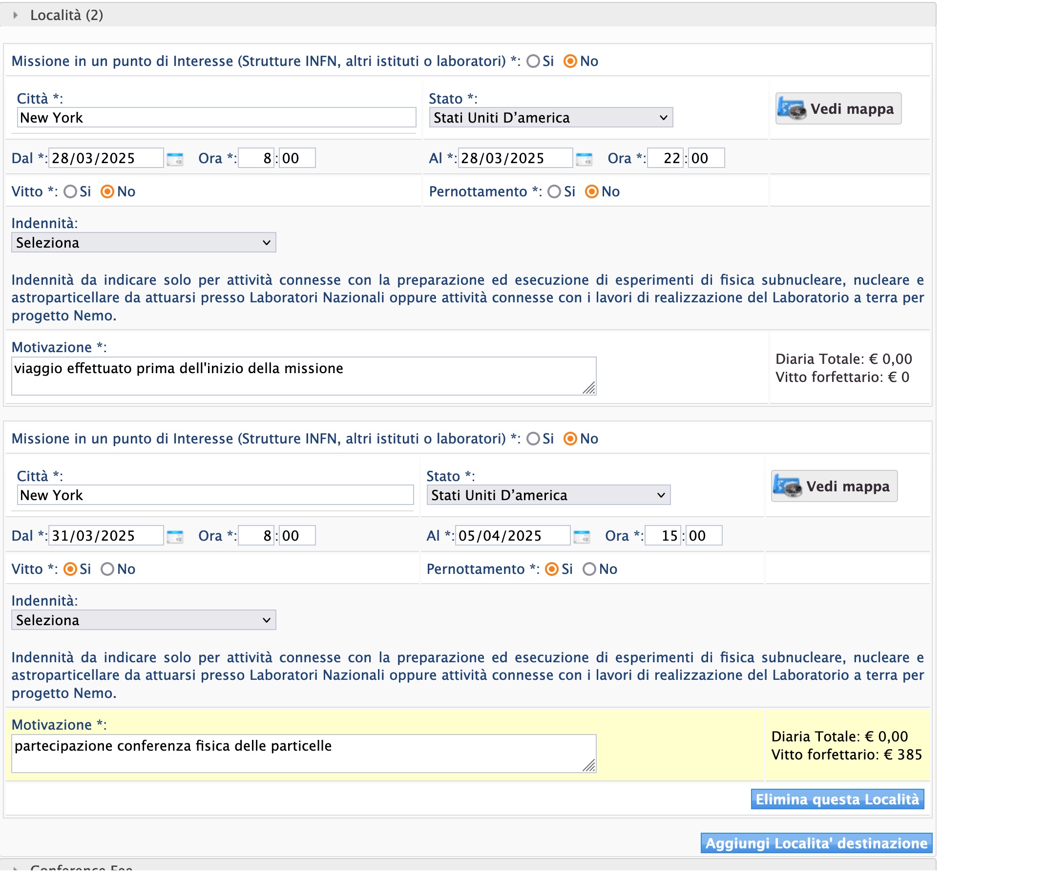The width and height of the screenshot is (1046, 884).
Task: Focus Città field in second località
Action: pyautogui.click(x=215, y=495)
